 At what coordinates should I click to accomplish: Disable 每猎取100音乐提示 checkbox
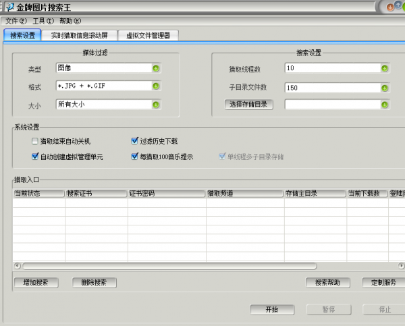(x=135, y=157)
